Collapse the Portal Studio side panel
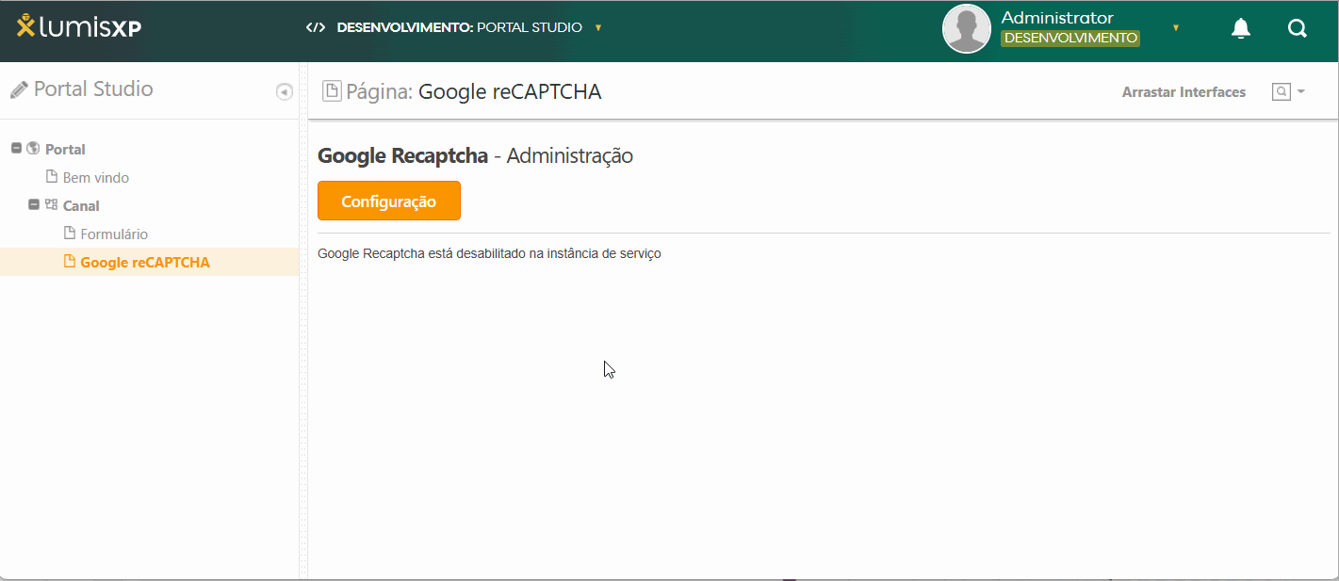Screen dimensions: 1339x581 click(284, 91)
